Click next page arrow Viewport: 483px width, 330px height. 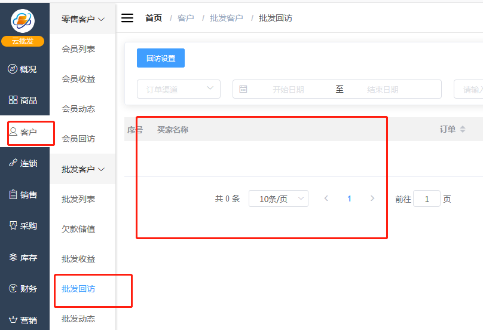coord(372,198)
